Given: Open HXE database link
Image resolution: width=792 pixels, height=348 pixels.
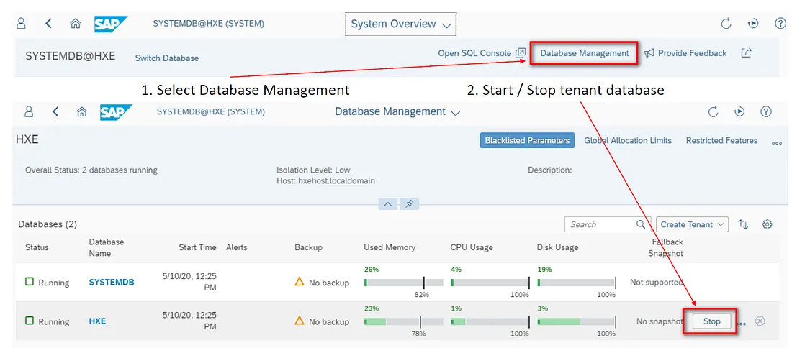Looking at the screenshot, I should (x=97, y=321).
